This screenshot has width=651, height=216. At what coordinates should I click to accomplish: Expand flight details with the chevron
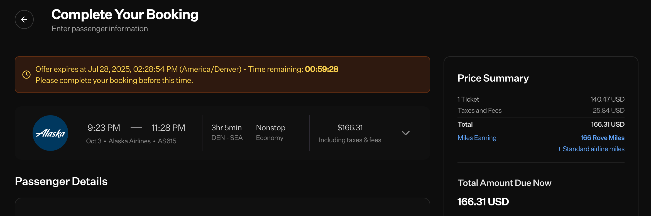(406, 133)
